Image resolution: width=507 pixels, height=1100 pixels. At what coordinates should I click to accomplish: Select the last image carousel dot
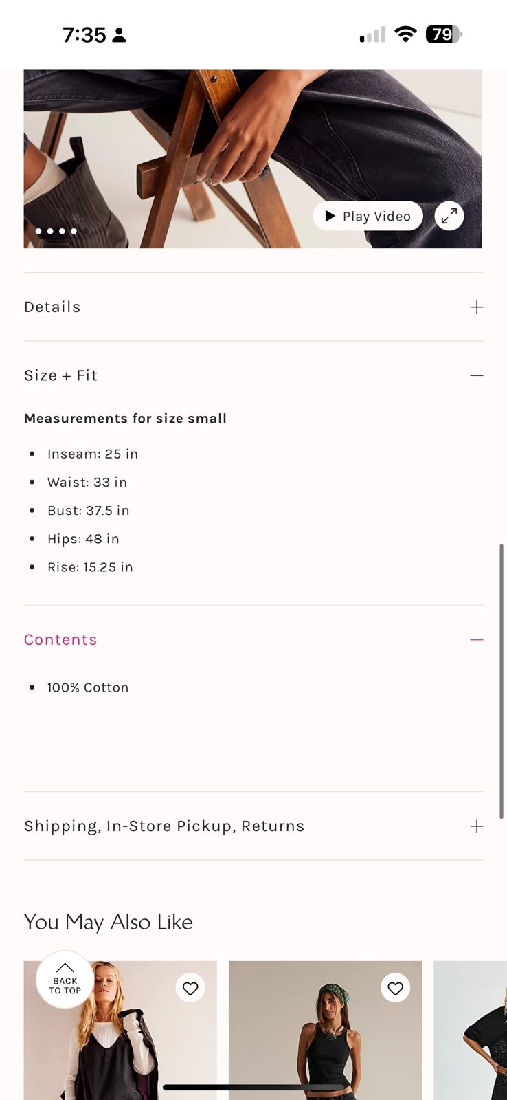click(x=74, y=231)
